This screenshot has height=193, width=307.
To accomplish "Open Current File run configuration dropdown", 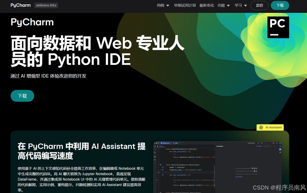I will [x=251, y=143].
